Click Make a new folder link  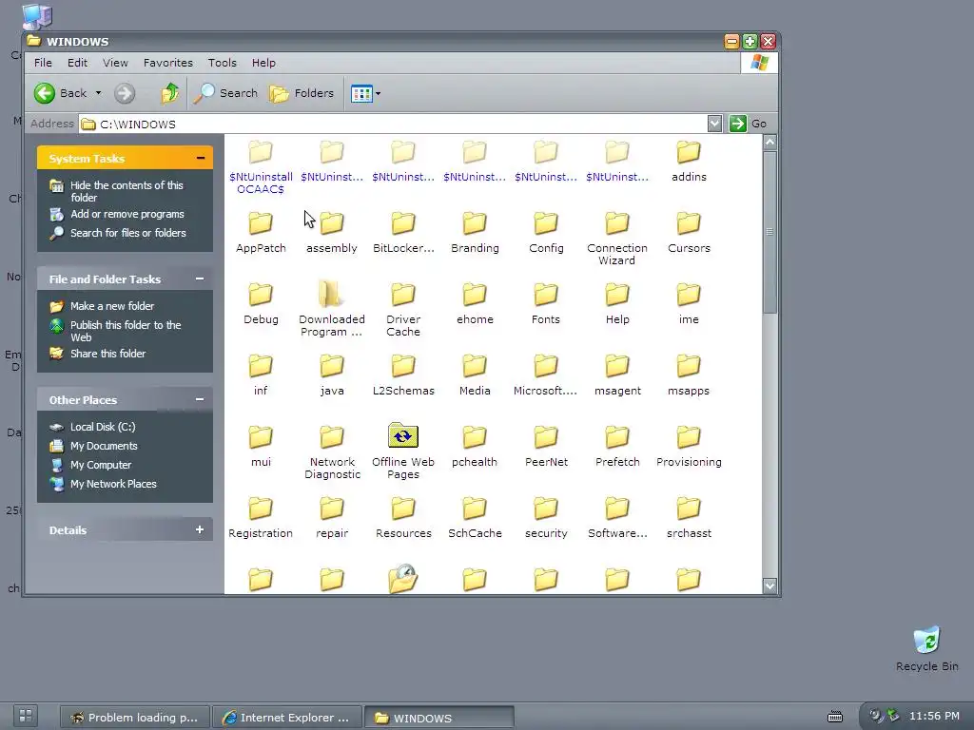pyautogui.click(x=112, y=306)
